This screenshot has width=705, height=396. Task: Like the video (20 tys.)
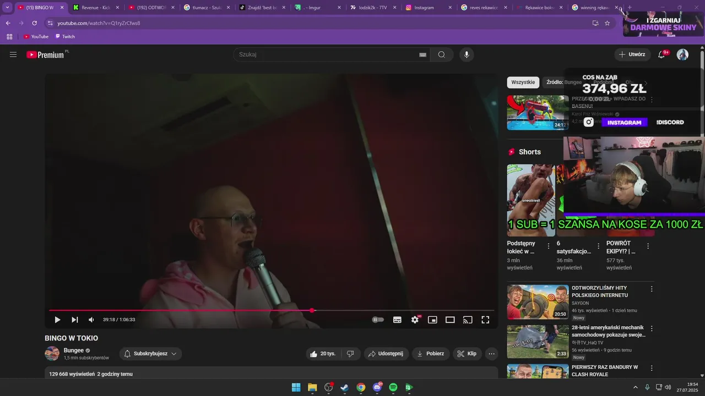click(323, 354)
